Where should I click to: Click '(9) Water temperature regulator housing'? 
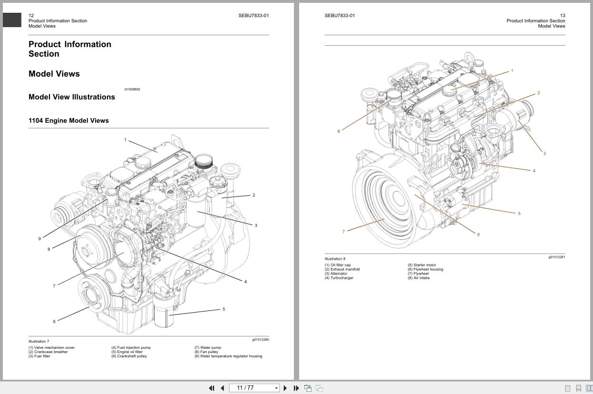(228, 356)
